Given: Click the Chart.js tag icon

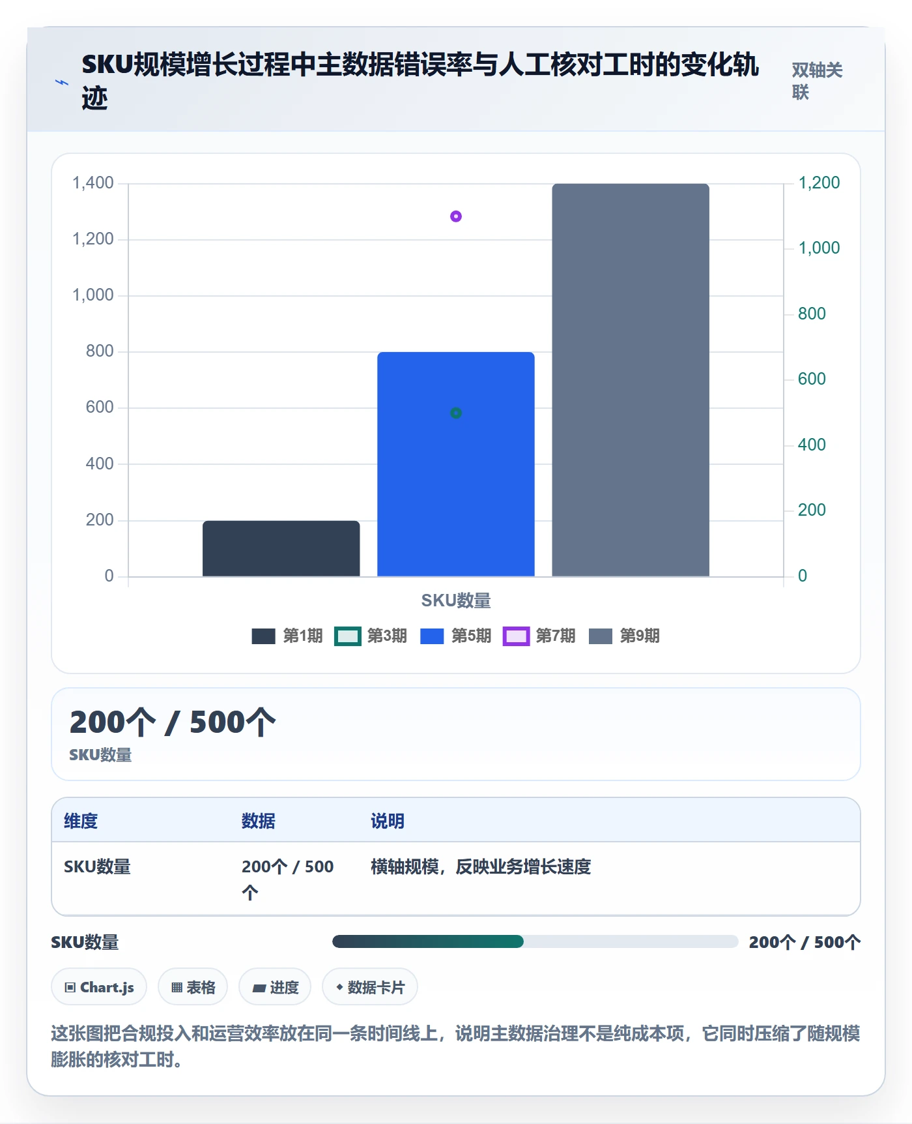Looking at the screenshot, I should (x=70, y=987).
